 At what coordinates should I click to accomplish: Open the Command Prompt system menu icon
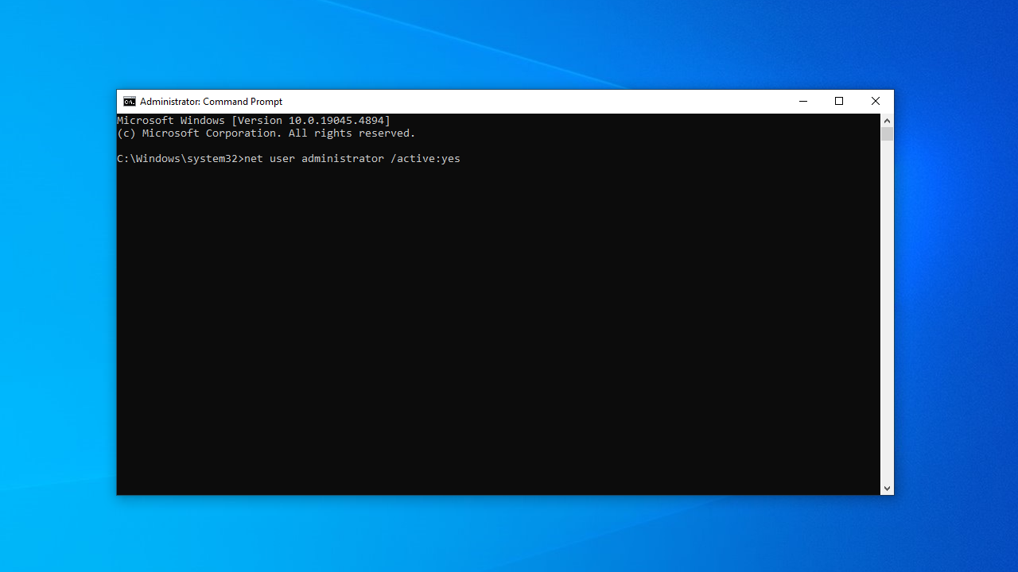[x=130, y=102]
